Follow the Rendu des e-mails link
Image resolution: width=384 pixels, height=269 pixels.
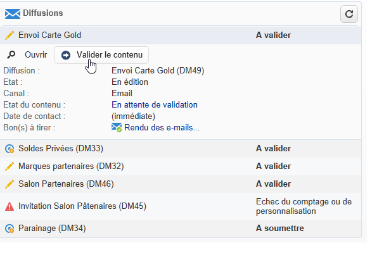(x=162, y=127)
